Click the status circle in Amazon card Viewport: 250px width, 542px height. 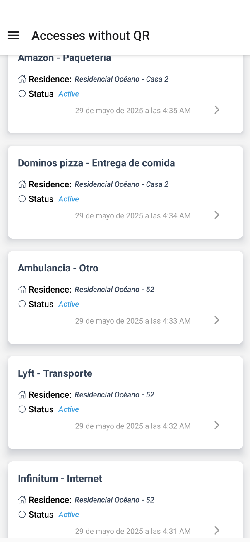[x=22, y=94]
